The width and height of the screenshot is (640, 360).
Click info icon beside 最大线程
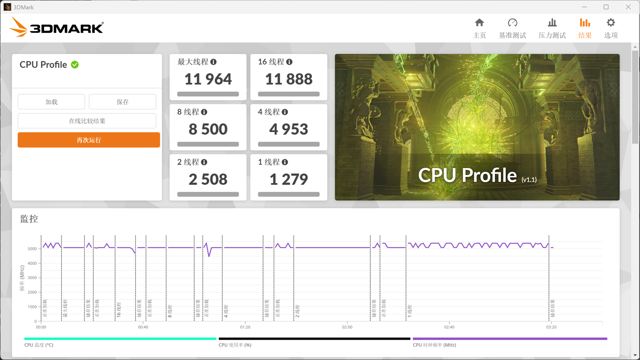(214, 62)
